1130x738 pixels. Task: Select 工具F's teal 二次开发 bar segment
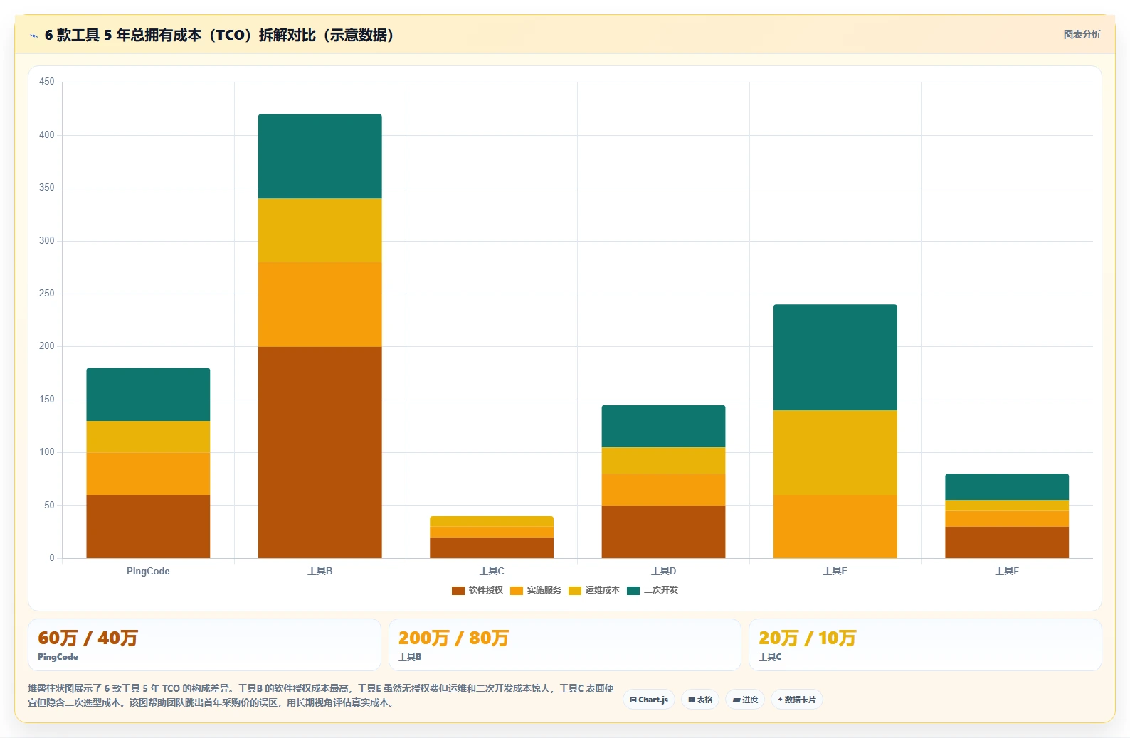[1007, 487]
